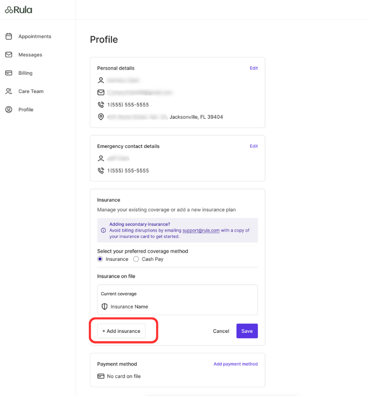
Task: Go to Care Team in sidebar
Action: [31, 91]
